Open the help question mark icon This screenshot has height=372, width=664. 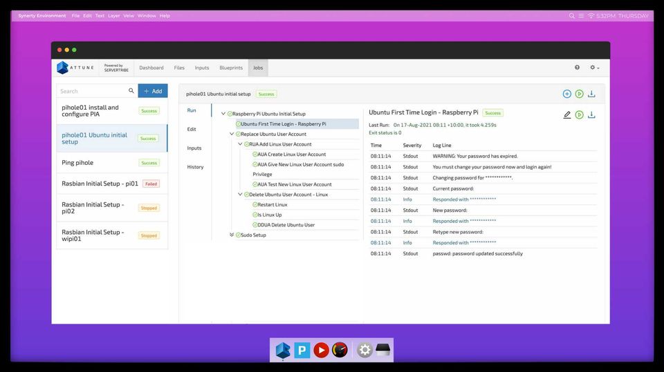[577, 68]
